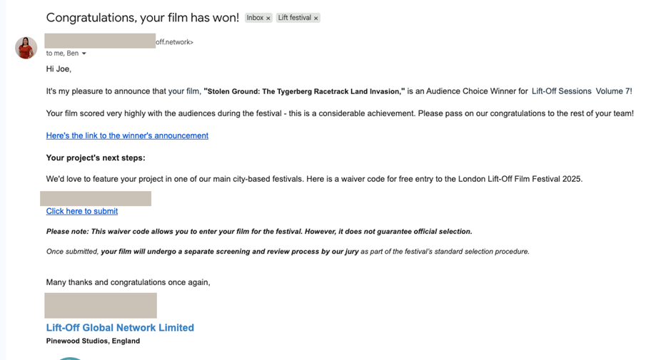Click the "Click here to submit" link
Screen dimensions: 671x360
[x=82, y=211]
